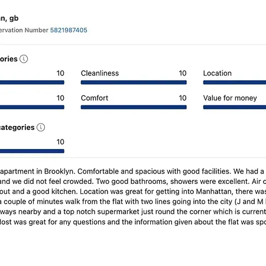Click the score 10 under lower categories
This screenshot has height=266, width=266.
60,142
